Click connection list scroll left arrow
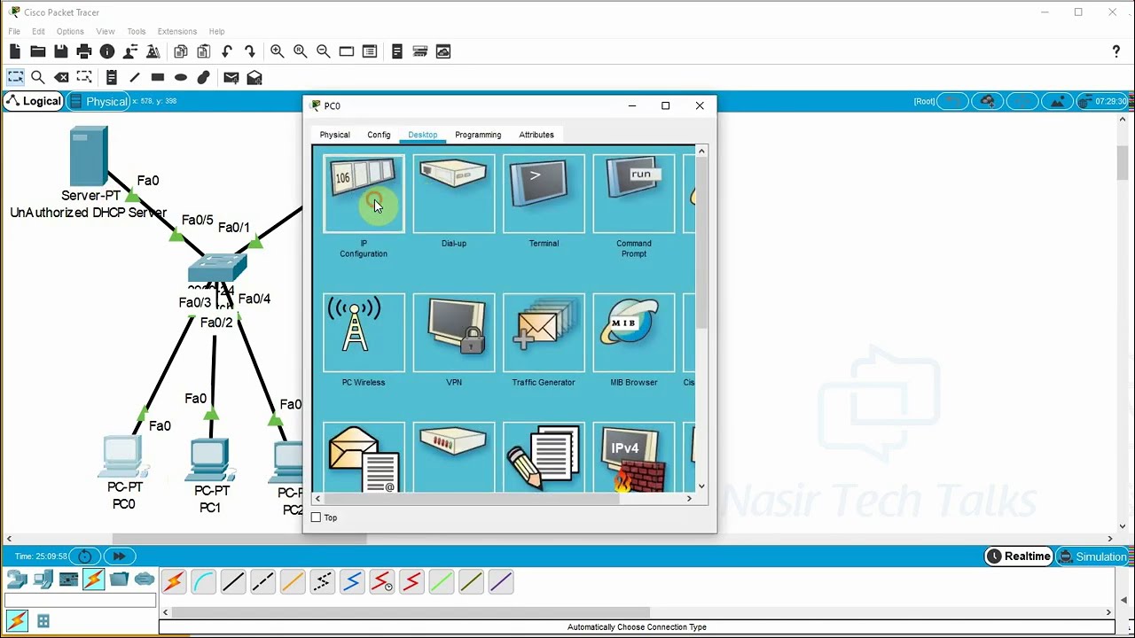The width and height of the screenshot is (1135, 638). pos(165,612)
